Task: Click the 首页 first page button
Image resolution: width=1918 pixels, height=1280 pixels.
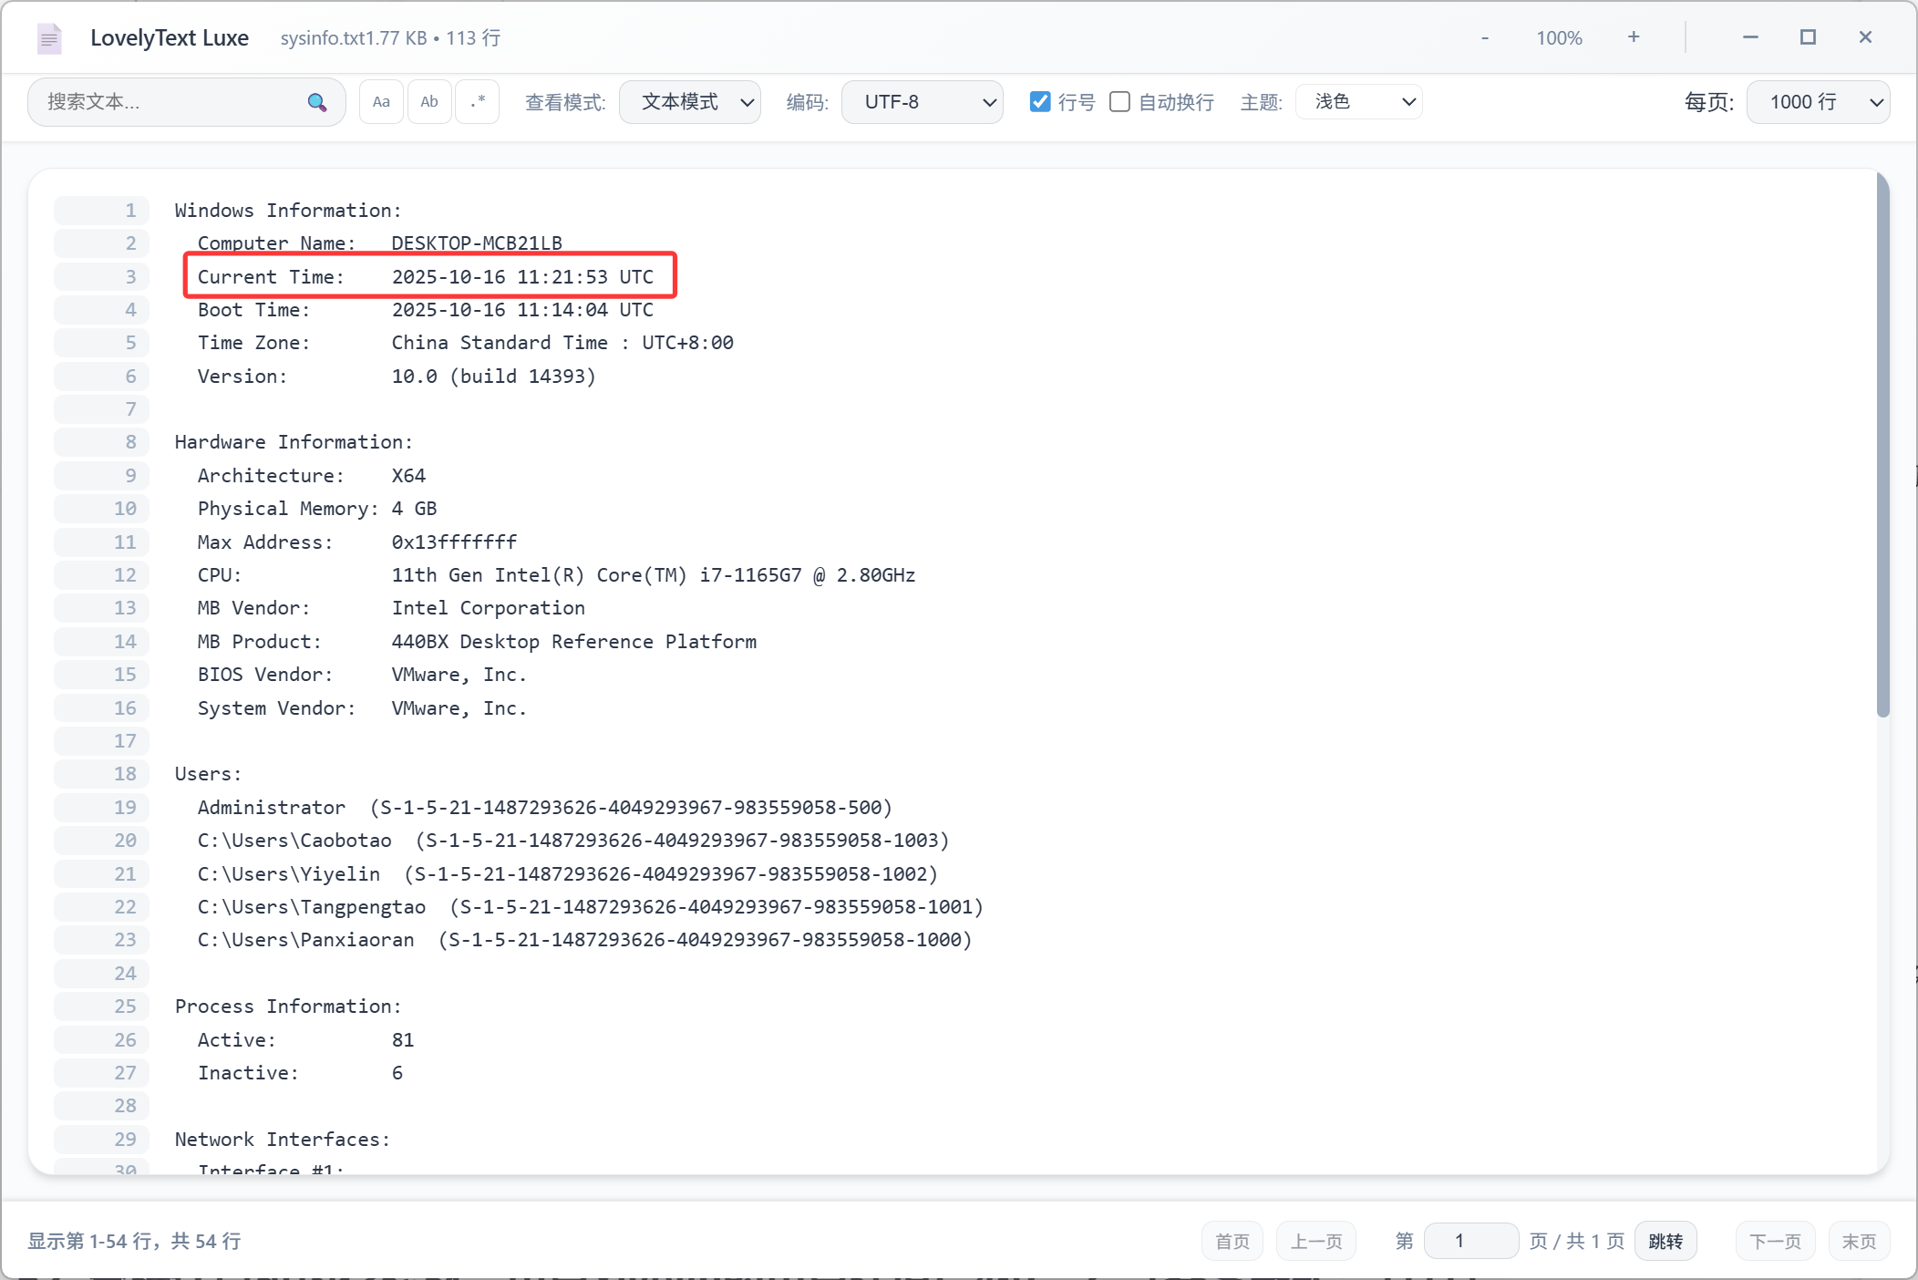Action: pyautogui.click(x=1232, y=1241)
